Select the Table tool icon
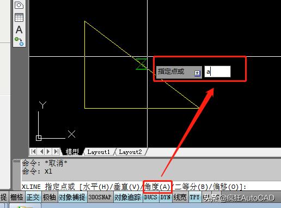 tap(19, 17)
